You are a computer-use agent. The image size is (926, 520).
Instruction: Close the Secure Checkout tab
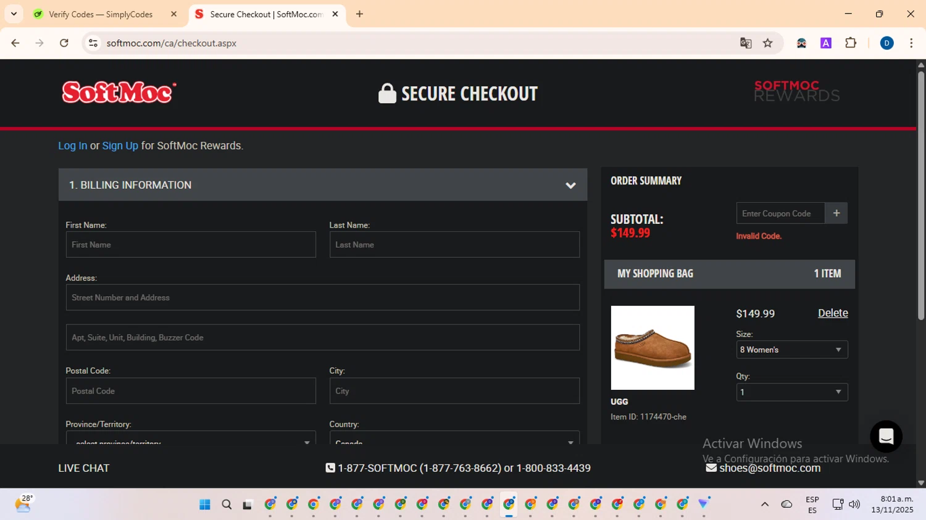[x=335, y=14]
